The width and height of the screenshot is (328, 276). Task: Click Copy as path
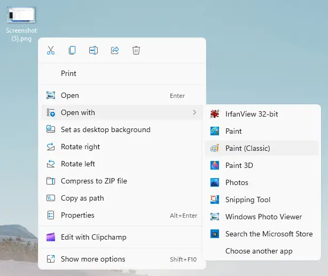pyautogui.click(x=122, y=198)
